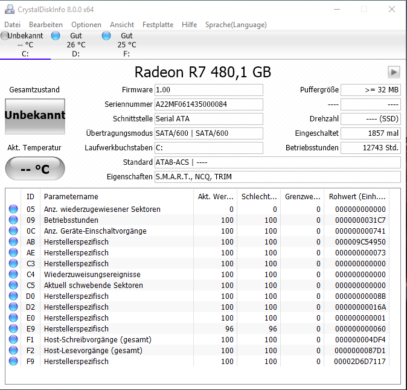Select the F: drive tab at 25 °C
The height and width of the screenshot is (390, 407).
point(126,45)
